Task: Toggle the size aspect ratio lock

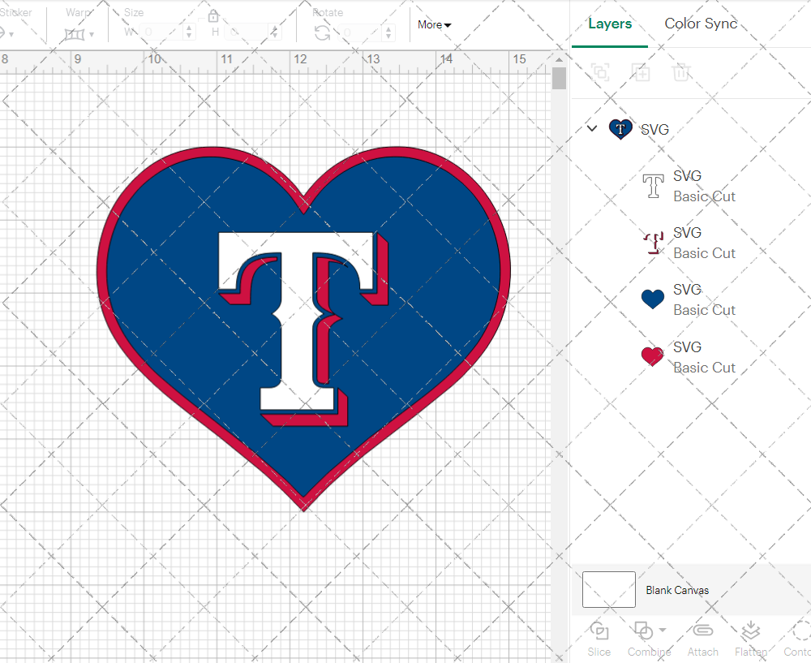Action: click(x=212, y=16)
